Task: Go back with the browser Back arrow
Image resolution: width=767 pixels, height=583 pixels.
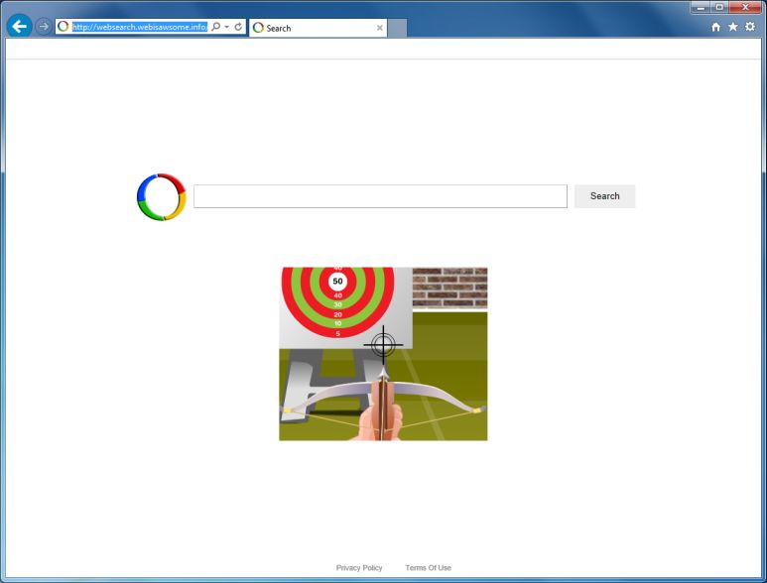Action: tap(19, 26)
